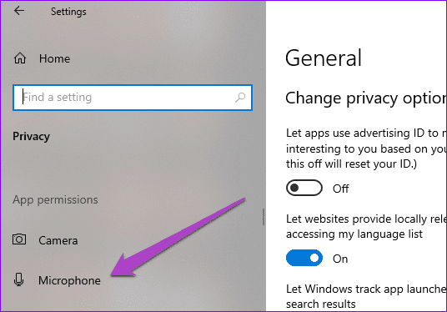Click the Home house icon
This screenshot has height=312, width=447.
tap(20, 58)
